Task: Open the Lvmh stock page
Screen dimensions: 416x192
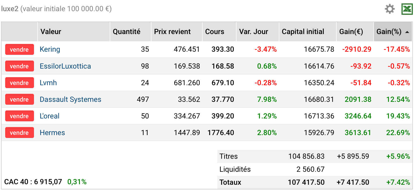Action: coord(48,83)
